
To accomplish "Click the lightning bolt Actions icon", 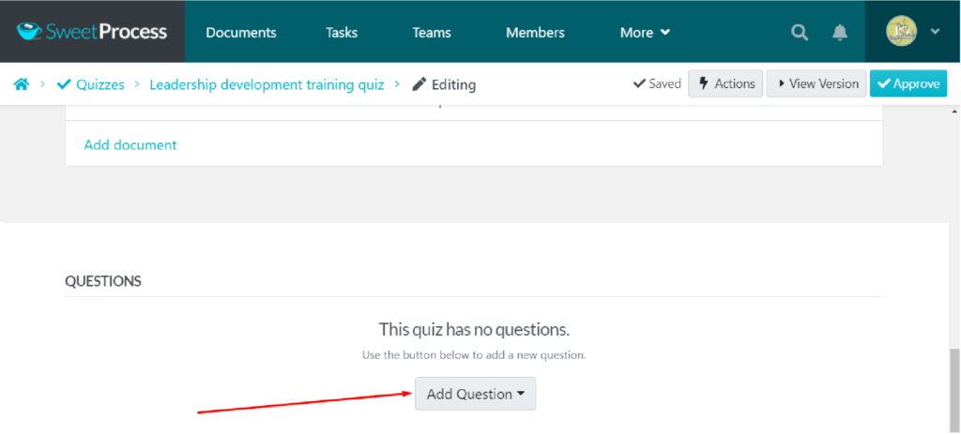I will coord(703,83).
